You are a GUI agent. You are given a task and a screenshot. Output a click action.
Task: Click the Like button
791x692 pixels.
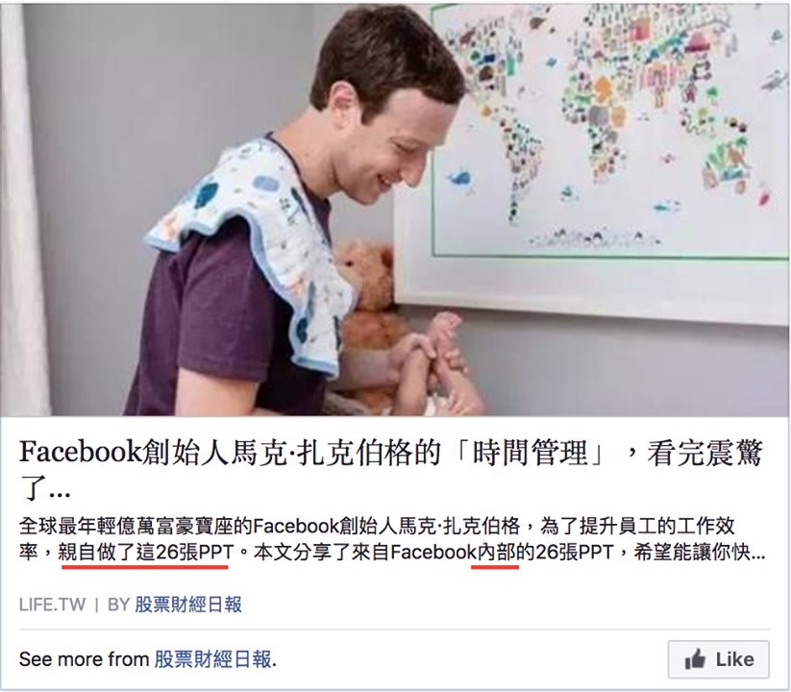tap(718, 659)
